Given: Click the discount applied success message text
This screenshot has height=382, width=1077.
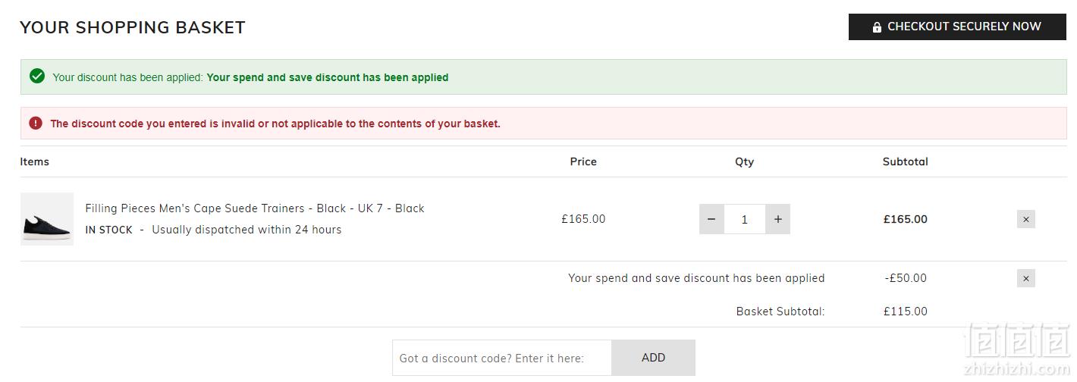Looking at the screenshot, I should click(250, 77).
